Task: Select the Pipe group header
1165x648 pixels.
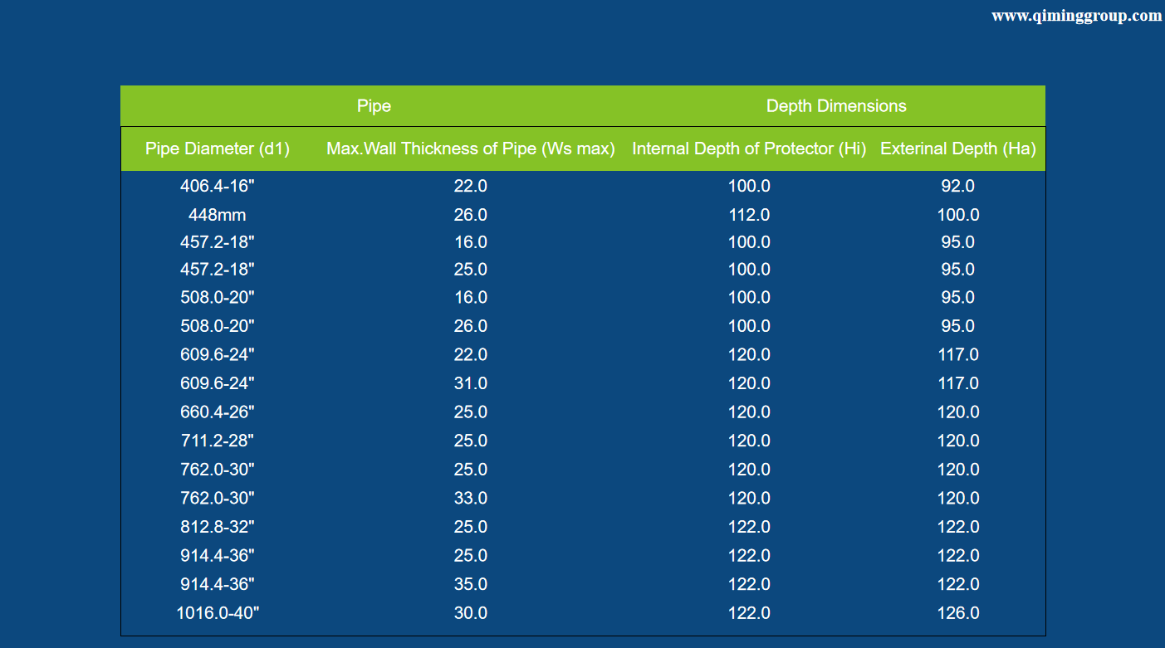Action: [374, 106]
